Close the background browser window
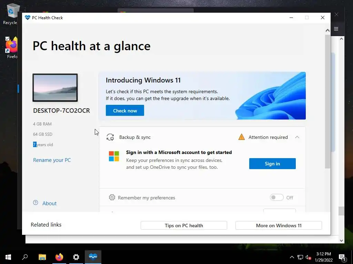The height and width of the screenshot is (264, 353). pos(336,14)
